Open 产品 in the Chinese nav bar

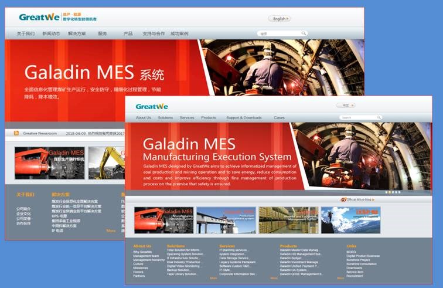[x=128, y=33]
